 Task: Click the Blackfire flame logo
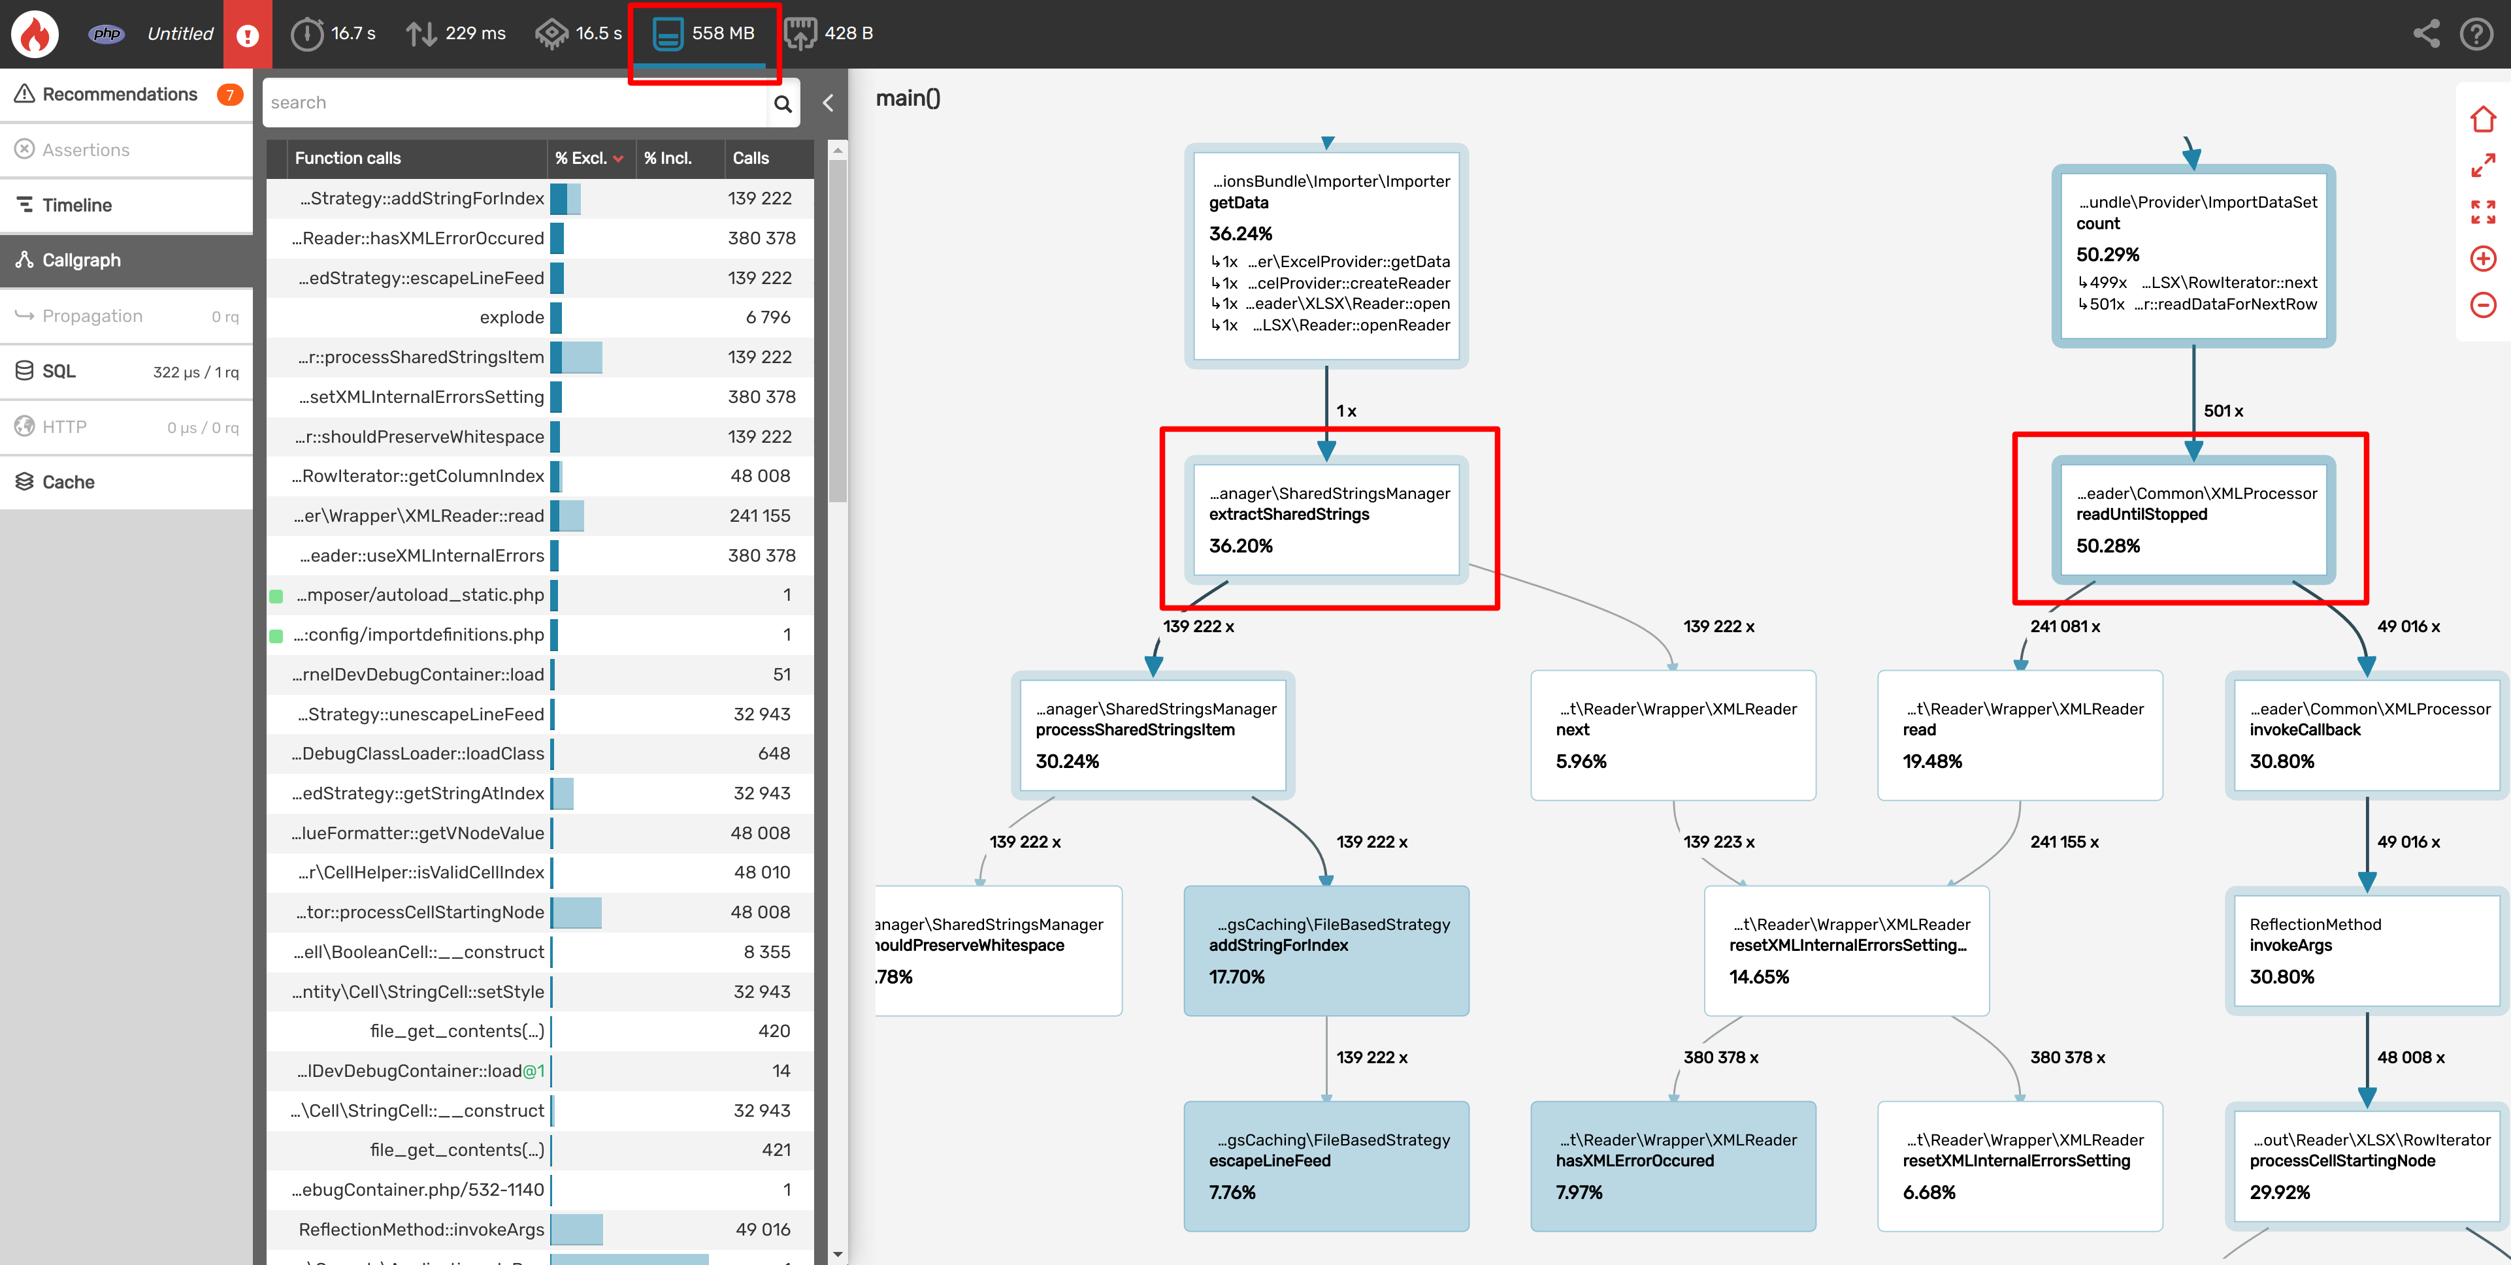click(x=34, y=33)
